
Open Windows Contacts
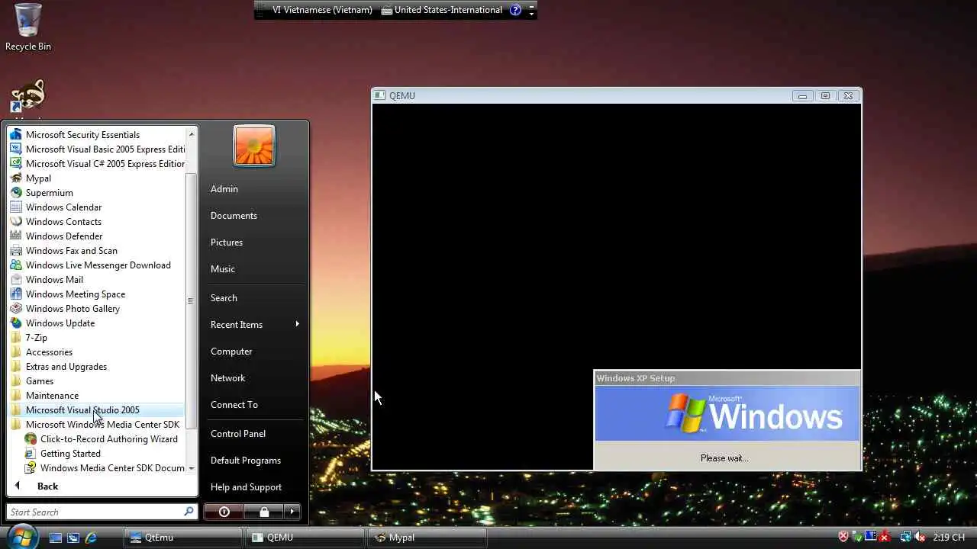click(96, 222)
